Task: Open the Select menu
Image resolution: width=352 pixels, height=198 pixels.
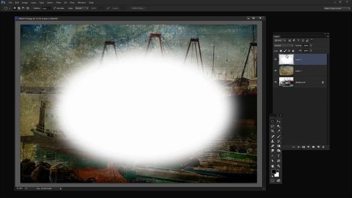Action: point(50,3)
